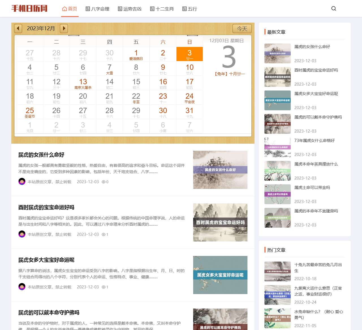Image resolution: width=362 pixels, height=330 pixels.
Task: Click the view-count eye icon for 酉时属虎的宝宝命运好吗
Action: (x=104, y=234)
